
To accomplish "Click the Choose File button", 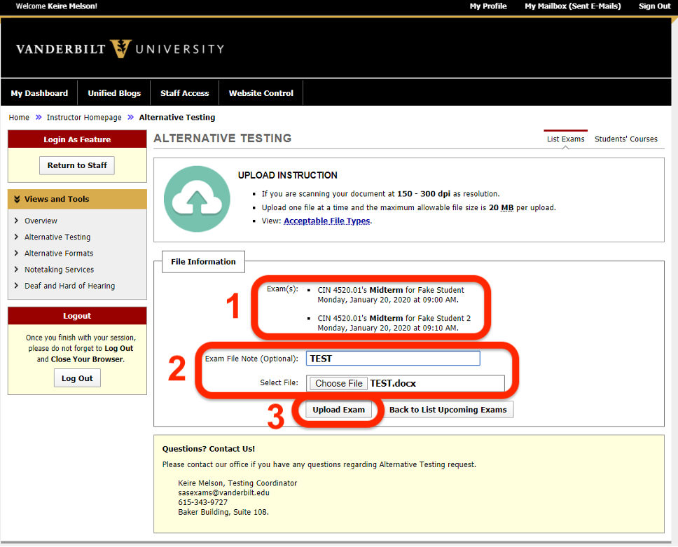I will [338, 383].
